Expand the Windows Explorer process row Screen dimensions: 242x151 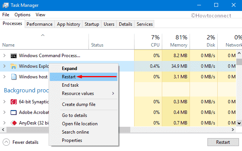(5, 66)
